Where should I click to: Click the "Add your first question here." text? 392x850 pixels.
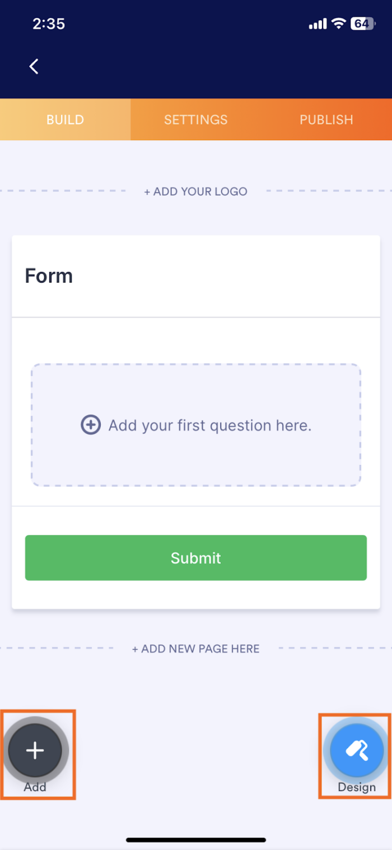[209, 426]
